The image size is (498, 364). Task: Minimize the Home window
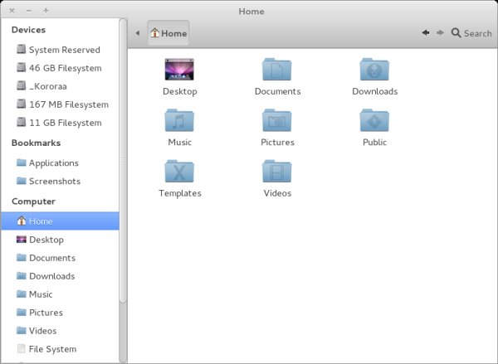point(29,11)
